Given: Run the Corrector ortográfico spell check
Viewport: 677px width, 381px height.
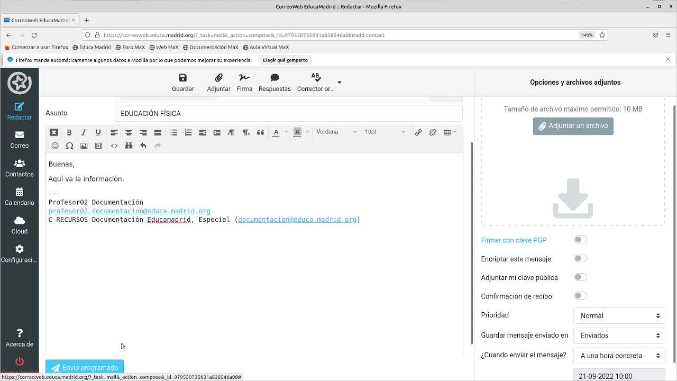Looking at the screenshot, I should coord(316,83).
